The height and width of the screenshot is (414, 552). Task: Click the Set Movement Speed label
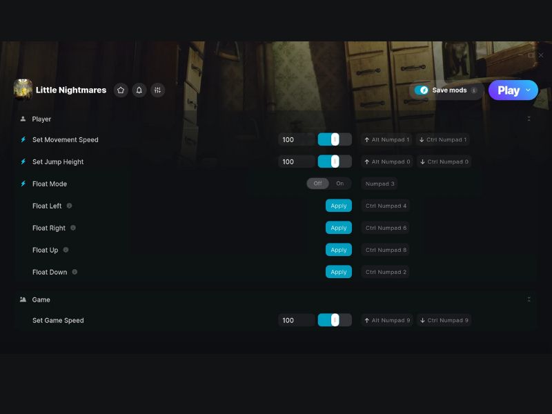(66, 140)
